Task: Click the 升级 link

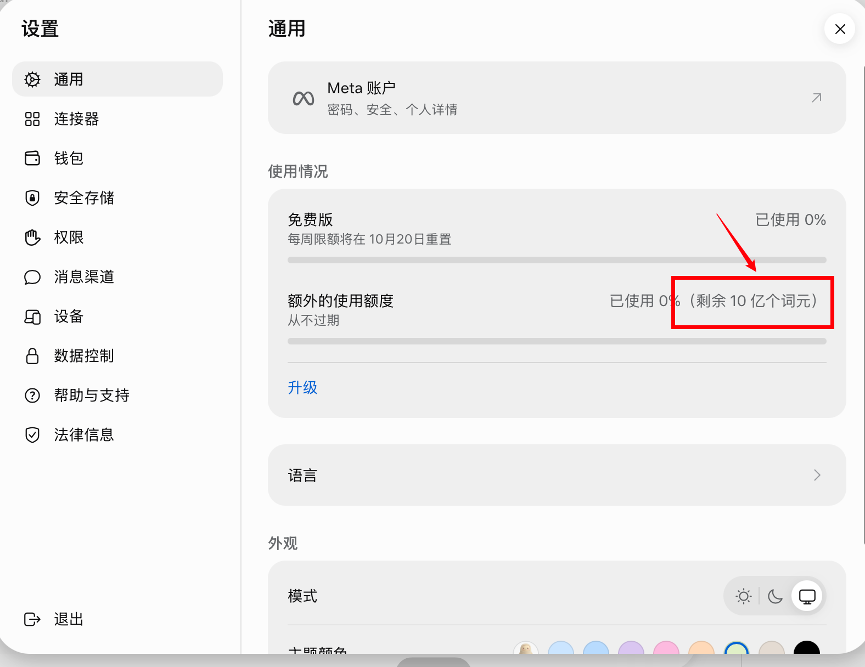Action: coord(302,388)
